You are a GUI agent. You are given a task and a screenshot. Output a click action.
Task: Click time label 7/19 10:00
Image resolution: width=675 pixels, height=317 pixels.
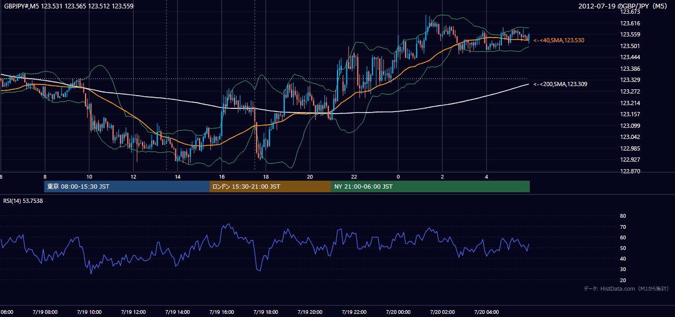89,312
